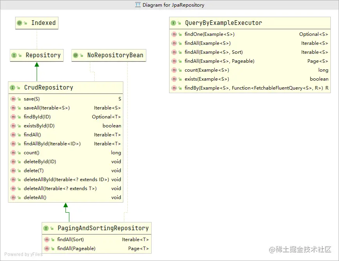
Task: Click the count() method in CrudRepository
Action: (32, 153)
